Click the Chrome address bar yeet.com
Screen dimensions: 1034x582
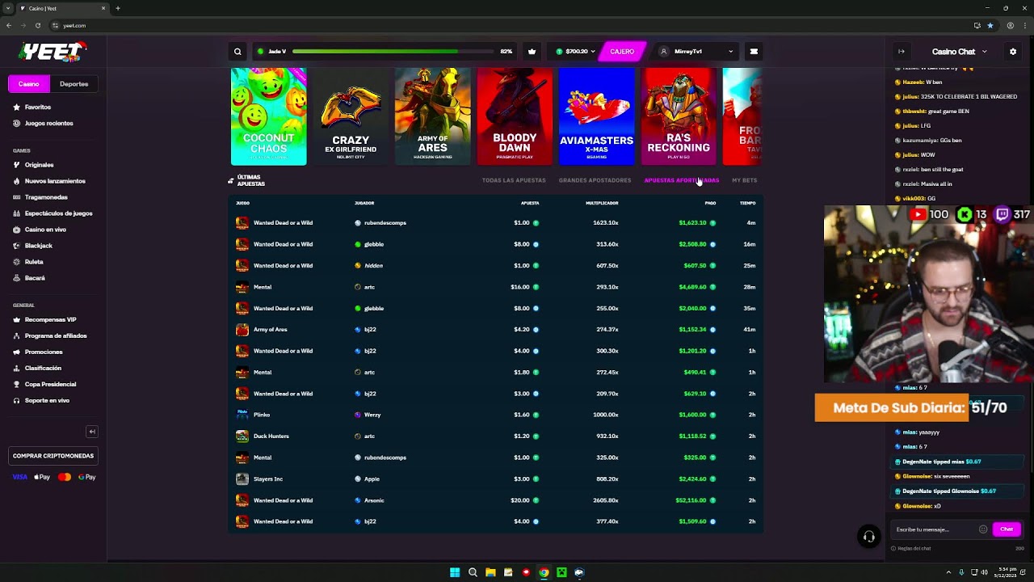[x=74, y=25]
